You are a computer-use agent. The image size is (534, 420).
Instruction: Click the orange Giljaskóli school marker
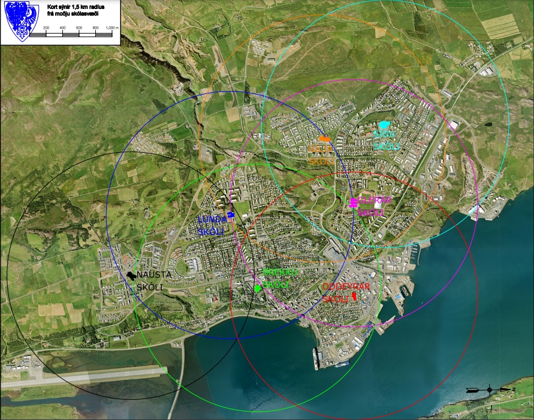pyautogui.click(x=325, y=138)
